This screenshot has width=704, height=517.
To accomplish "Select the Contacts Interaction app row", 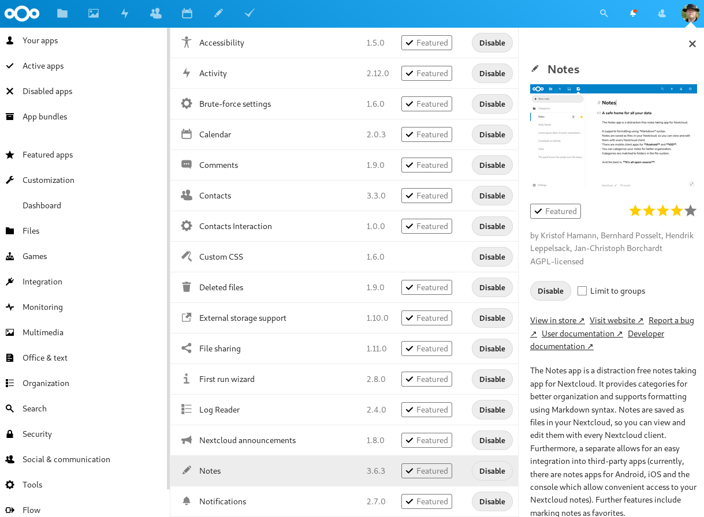I will (x=344, y=226).
